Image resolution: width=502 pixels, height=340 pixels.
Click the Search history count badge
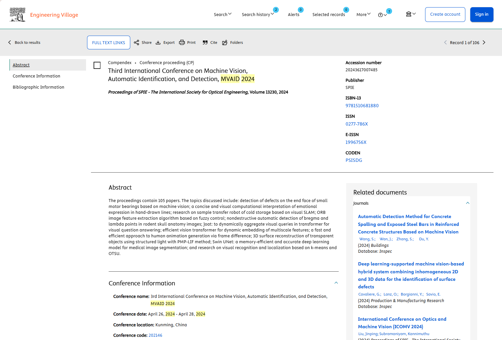pyautogui.click(x=276, y=10)
